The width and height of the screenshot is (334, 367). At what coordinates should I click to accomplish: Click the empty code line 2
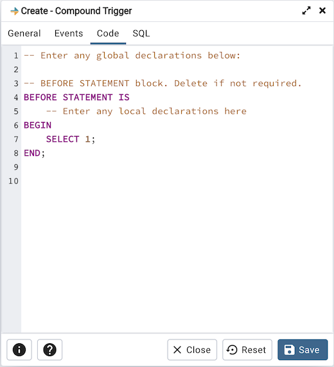pos(177,69)
